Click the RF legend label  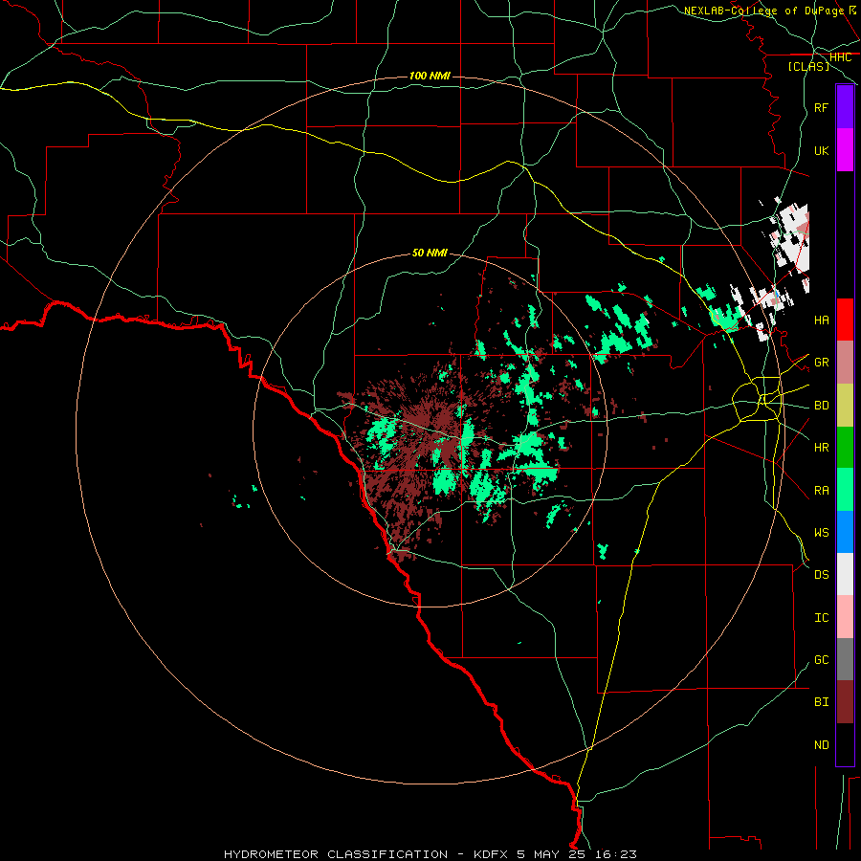(x=822, y=107)
